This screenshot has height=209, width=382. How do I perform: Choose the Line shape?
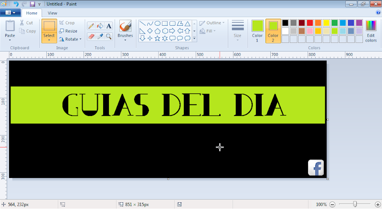coord(142,23)
